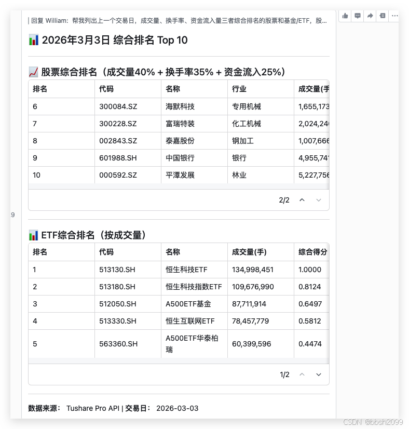The height and width of the screenshot is (429, 409).
Task: Click the volume value 87,711,914
Action: 249,304
